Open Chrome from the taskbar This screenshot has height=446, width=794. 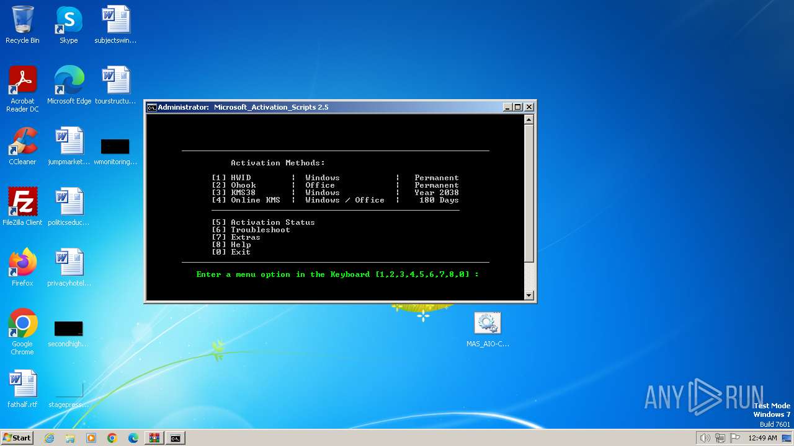pos(112,438)
